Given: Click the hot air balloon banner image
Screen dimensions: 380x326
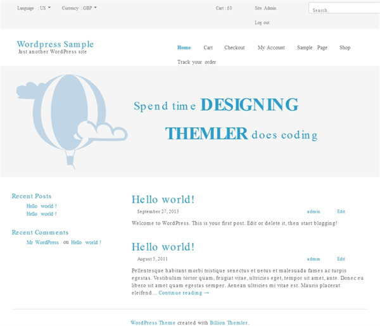Looking at the screenshot, I should tap(72, 122).
